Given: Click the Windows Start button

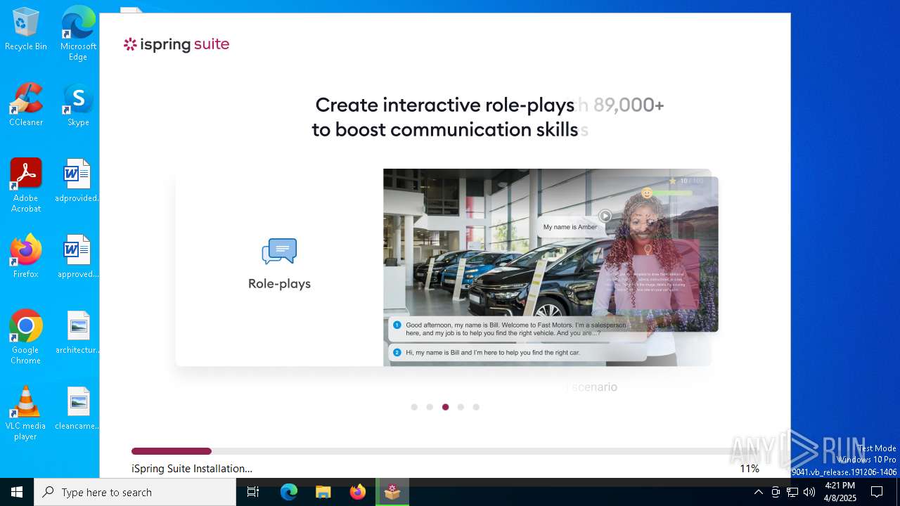Looking at the screenshot, I should coord(17,492).
